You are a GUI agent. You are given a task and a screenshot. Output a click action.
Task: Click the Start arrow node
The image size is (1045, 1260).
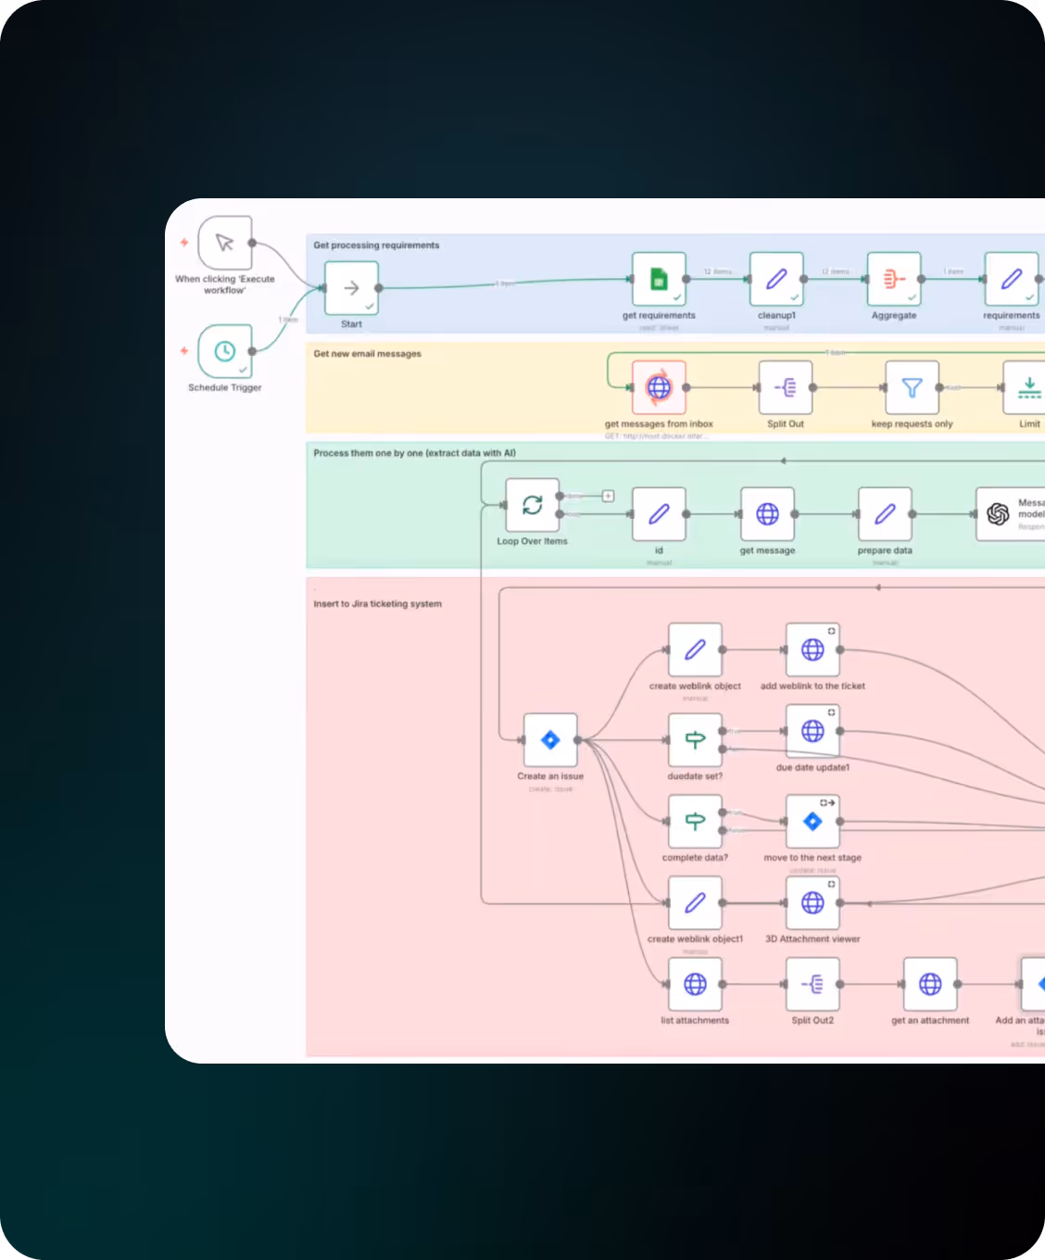coord(351,288)
